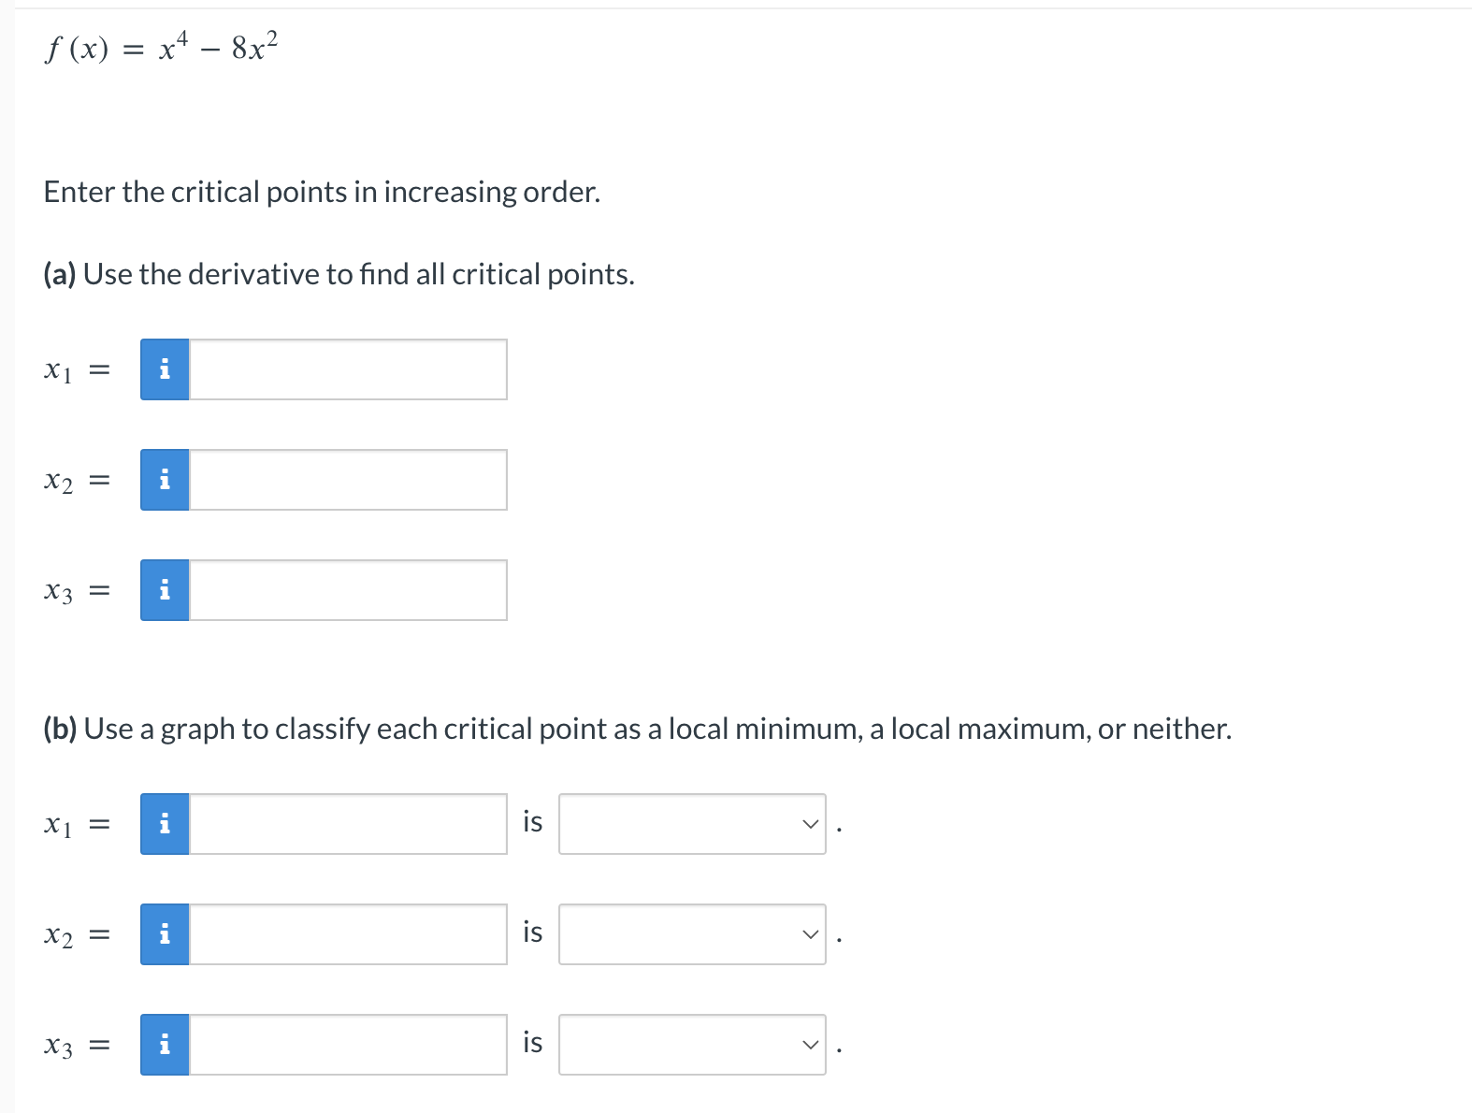Open the classification dropdown for x3
The width and height of the screenshot is (1472, 1113).
692,1045
